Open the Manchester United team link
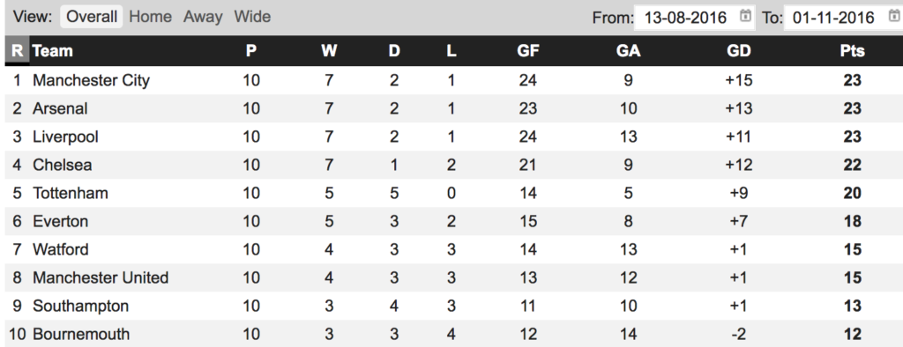Screen dimensions: 903x347 pyautogui.click(x=101, y=277)
